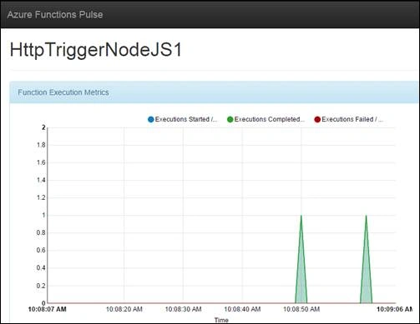420x324 pixels.
Task: Toggle the Executions Completed legend series
Action: [266, 119]
